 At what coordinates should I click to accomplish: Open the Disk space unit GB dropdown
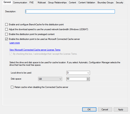(50, 79)
